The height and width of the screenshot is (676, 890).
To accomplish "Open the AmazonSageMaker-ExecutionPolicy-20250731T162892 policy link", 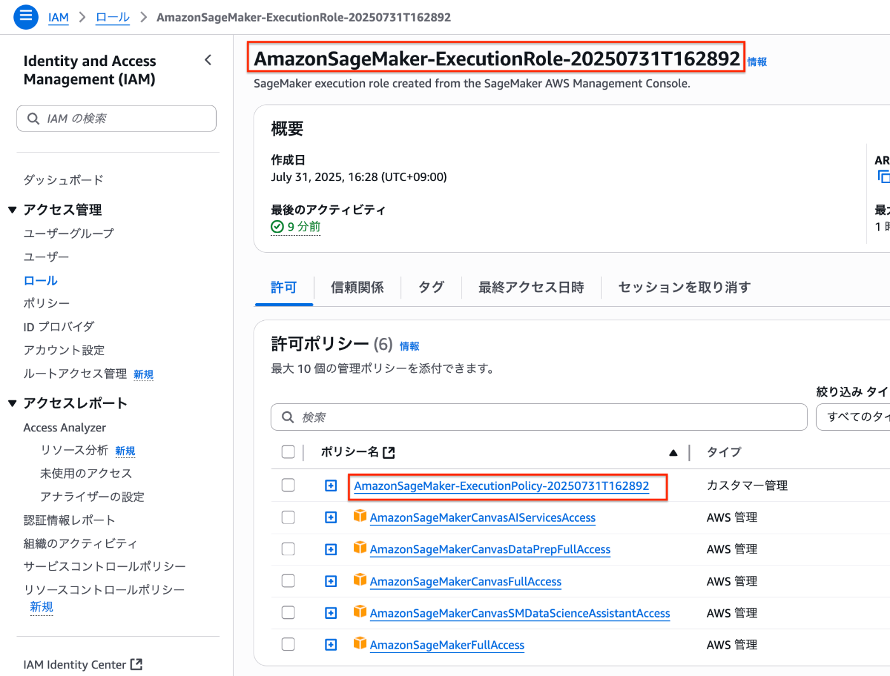I will click(x=502, y=486).
